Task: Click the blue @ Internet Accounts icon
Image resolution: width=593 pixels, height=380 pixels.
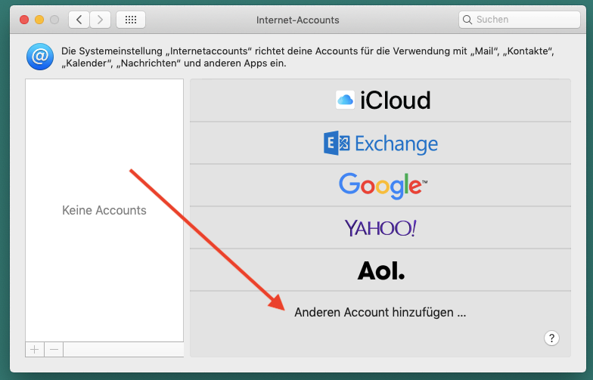Action: pos(39,57)
